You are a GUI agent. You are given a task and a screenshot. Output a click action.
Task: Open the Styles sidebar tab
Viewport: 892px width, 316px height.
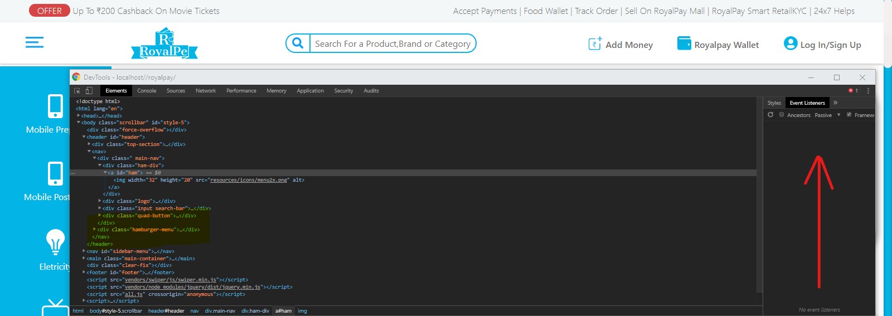point(774,103)
